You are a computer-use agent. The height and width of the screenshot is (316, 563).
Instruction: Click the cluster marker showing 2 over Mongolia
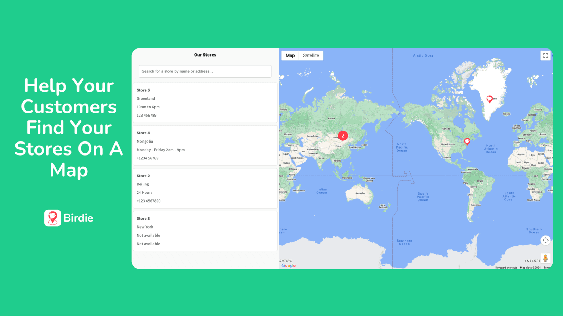(343, 136)
